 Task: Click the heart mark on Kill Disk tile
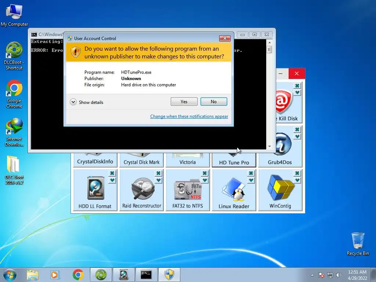pyautogui.click(x=297, y=92)
